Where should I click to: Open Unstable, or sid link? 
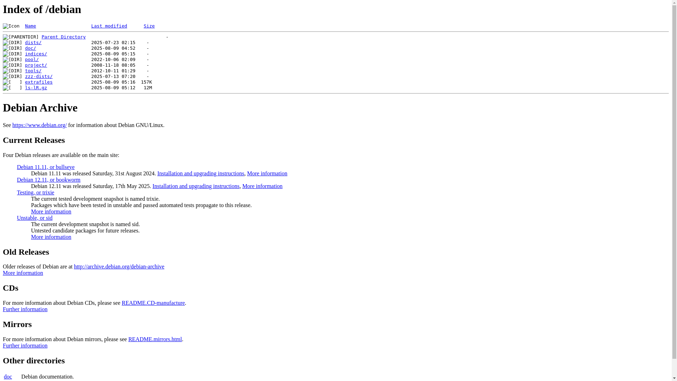coord(35,218)
